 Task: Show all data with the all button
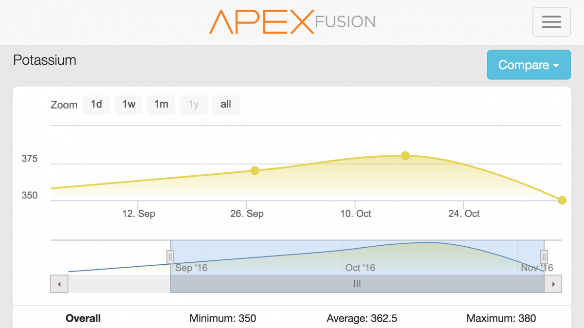[x=226, y=105]
